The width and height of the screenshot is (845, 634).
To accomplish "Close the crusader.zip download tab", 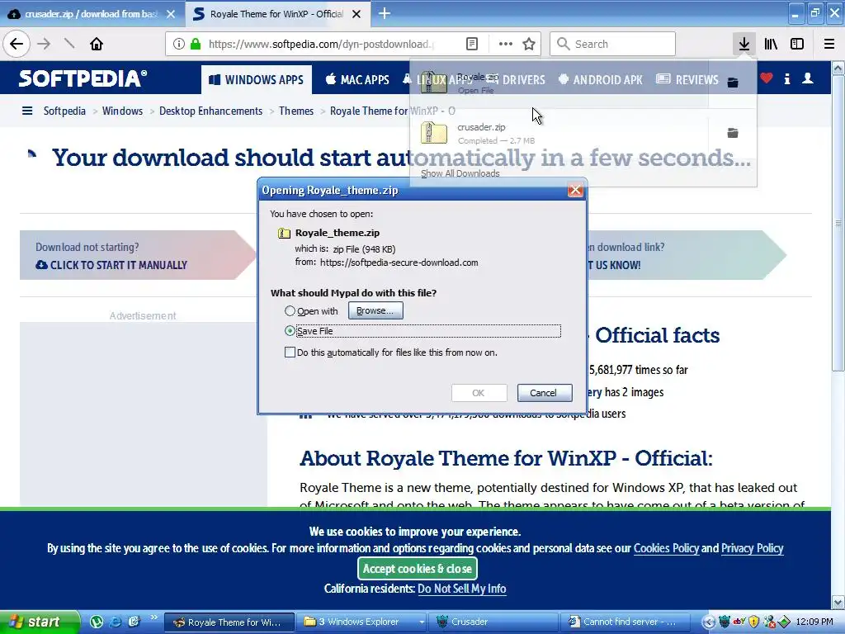I will (x=171, y=14).
